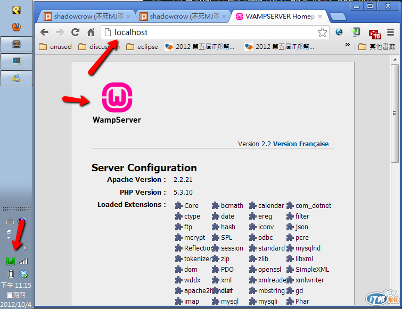Open the red mail extension showing 75
Screen dimensions: 402x309
pyautogui.click(x=374, y=34)
